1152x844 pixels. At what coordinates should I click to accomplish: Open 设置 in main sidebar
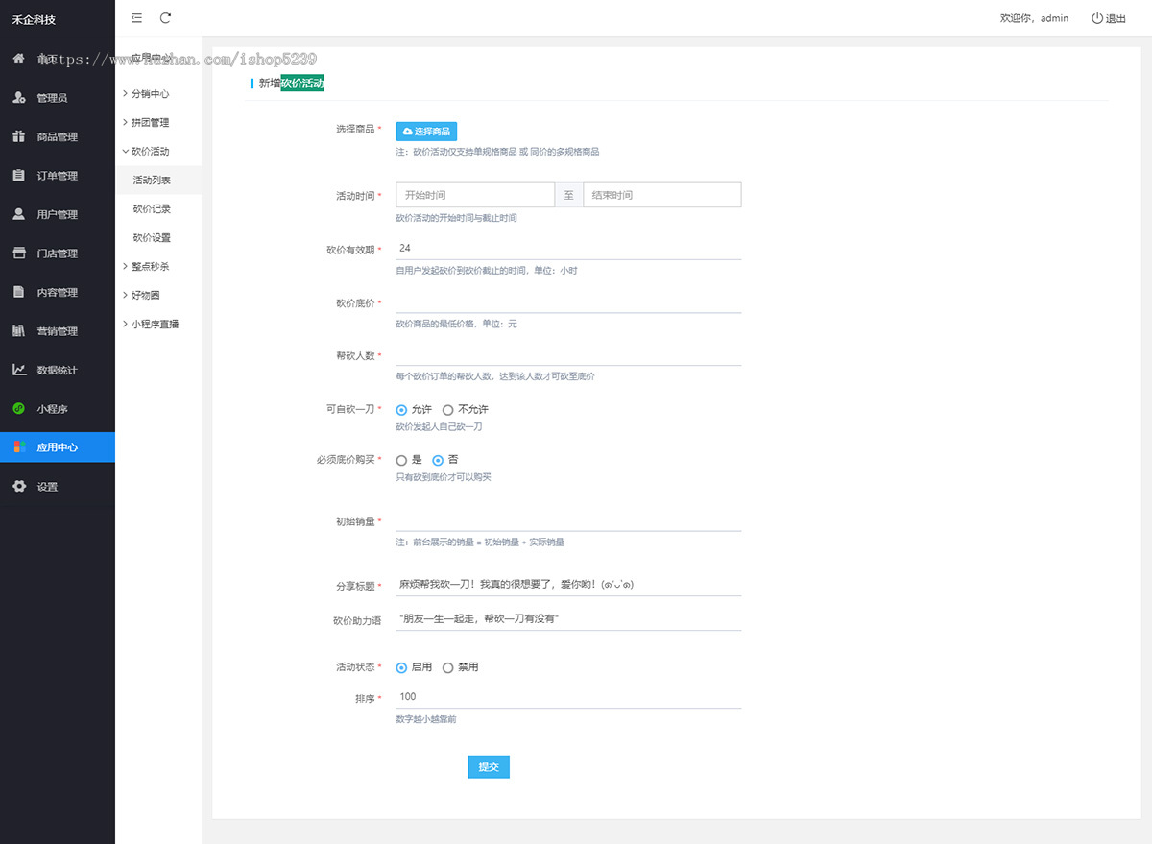tap(58, 487)
